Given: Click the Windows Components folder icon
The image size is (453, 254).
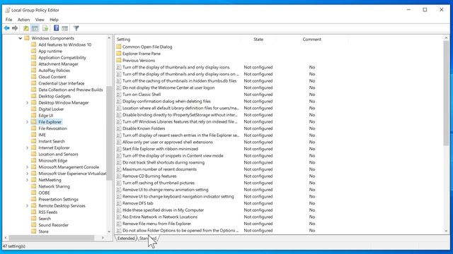Looking at the screenshot, I should point(27,38).
